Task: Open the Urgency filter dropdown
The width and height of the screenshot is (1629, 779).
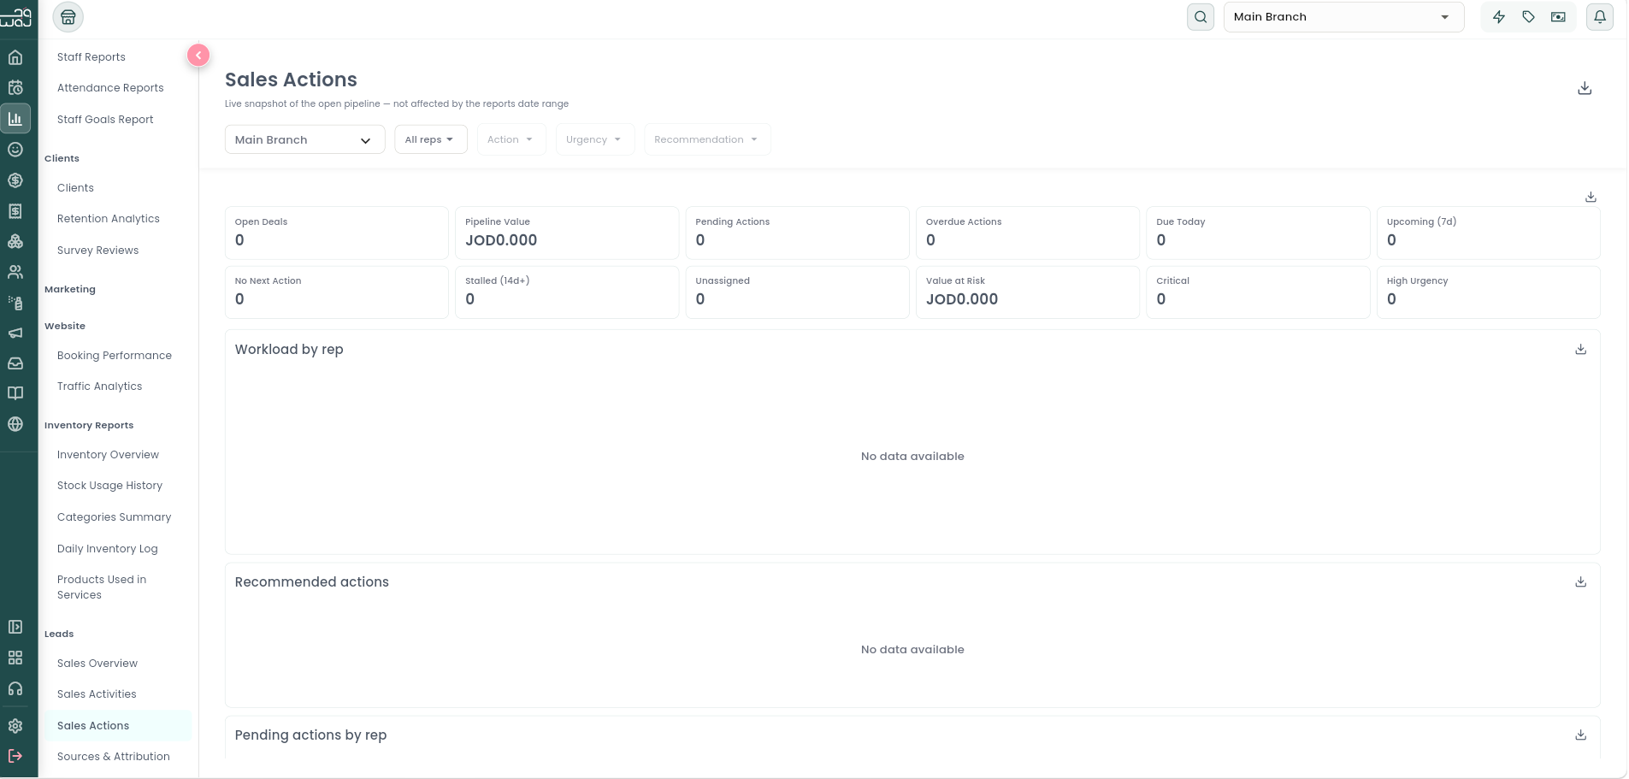Action: pos(595,139)
